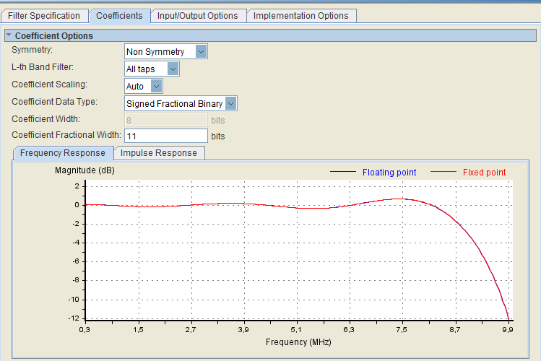Click the Coefficient Options header text
The height and width of the screenshot is (361, 541).
tap(54, 36)
